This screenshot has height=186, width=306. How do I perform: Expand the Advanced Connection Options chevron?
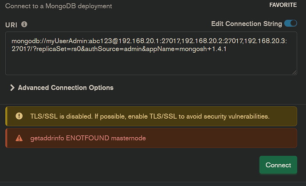coord(12,88)
